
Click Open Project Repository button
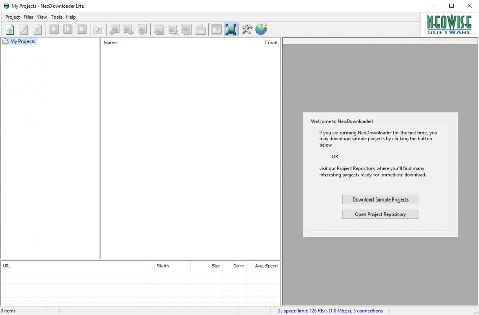tap(380, 214)
